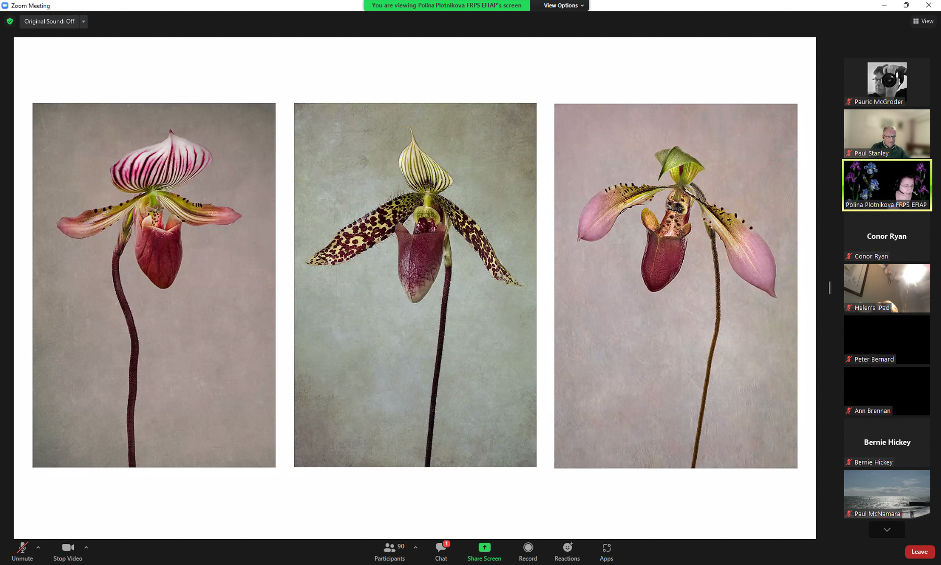Select Ann Brennan's tile

(887, 391)
